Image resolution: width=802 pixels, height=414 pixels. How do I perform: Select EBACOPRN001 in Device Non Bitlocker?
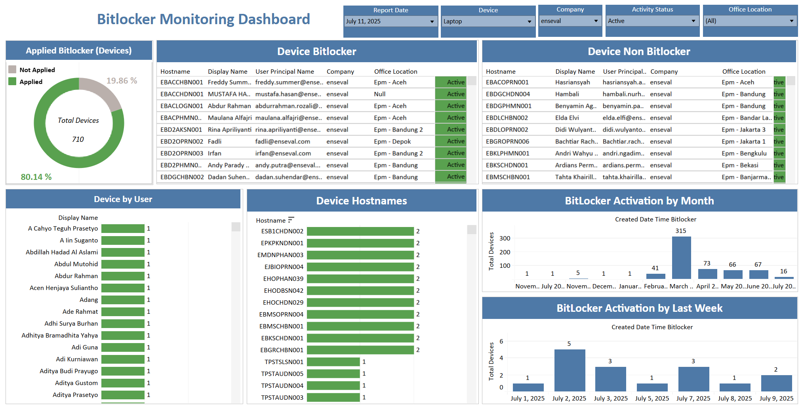tap(507, 82)
